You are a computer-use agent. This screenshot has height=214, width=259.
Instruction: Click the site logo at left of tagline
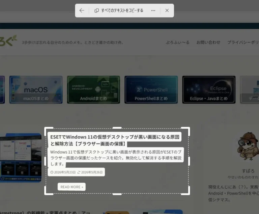(8, 41)
